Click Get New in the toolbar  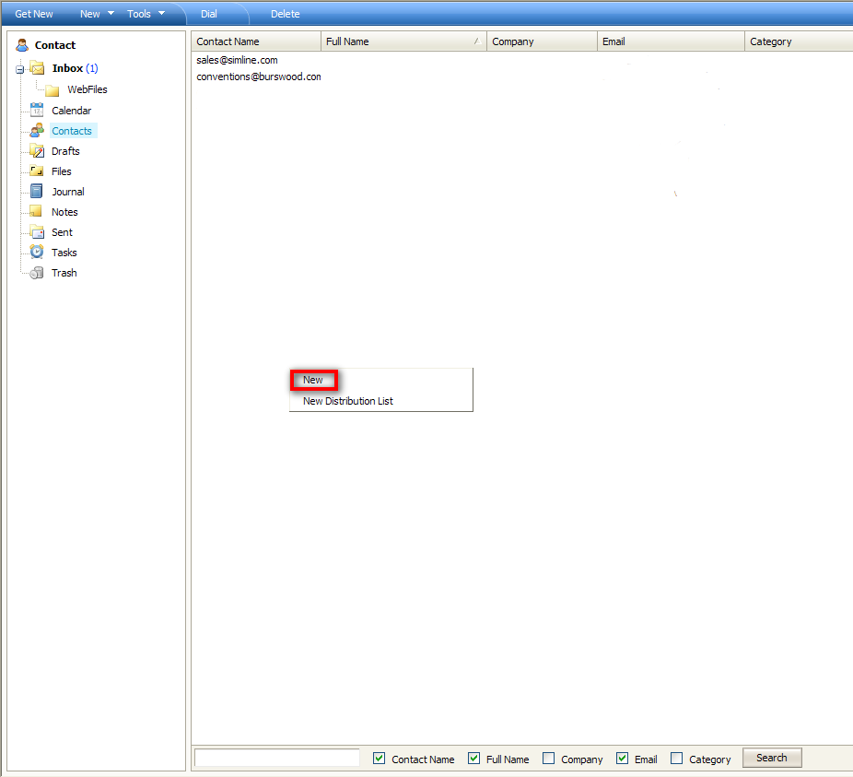[34, 14]
